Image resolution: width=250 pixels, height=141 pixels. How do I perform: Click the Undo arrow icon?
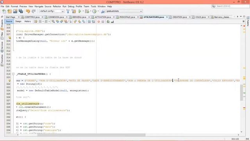click(28, 11)
